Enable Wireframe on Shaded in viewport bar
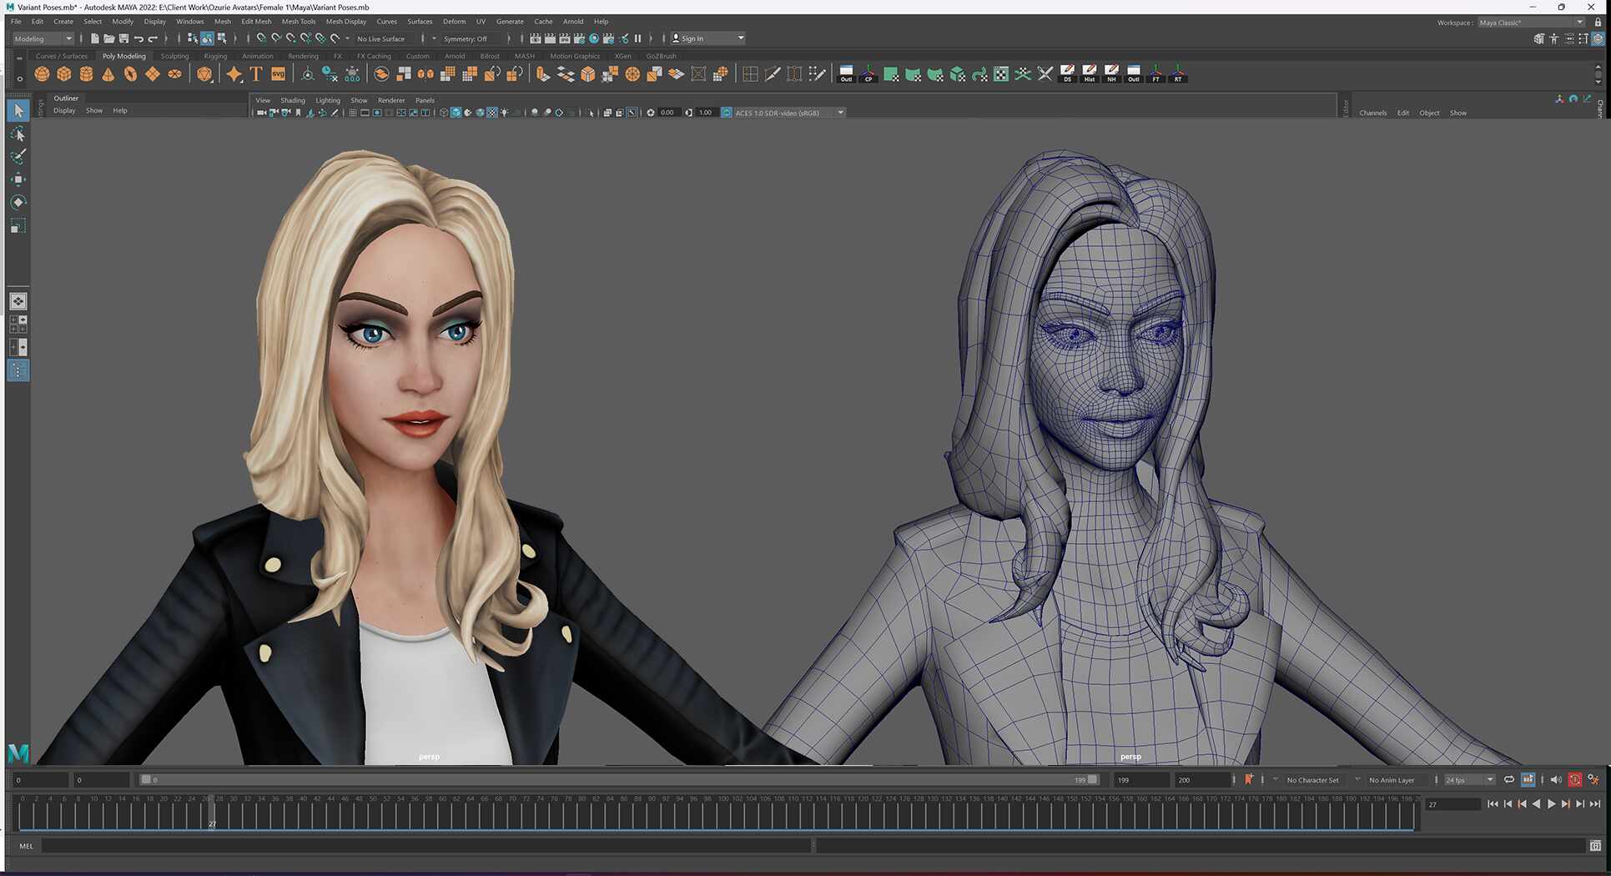 [467, 113]
